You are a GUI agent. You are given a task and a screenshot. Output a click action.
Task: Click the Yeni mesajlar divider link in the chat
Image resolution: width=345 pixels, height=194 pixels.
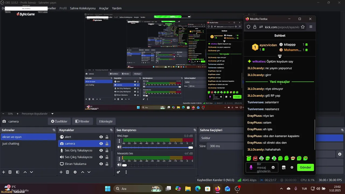coord(280,82)
